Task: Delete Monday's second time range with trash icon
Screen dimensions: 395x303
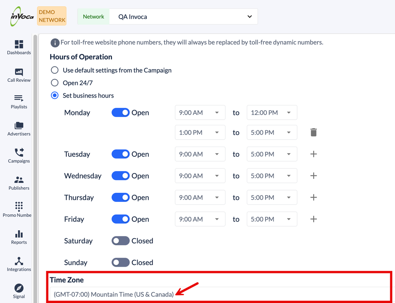Action: click(x=313, y=132)
